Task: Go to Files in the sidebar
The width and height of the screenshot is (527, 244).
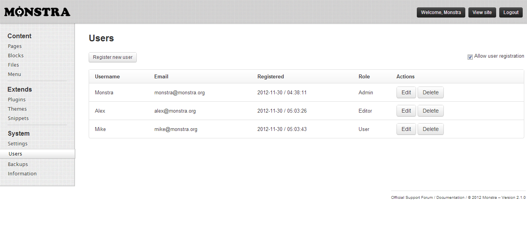Action: (13, 65)
